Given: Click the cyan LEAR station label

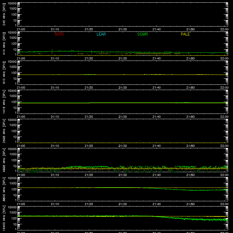Looking at the screenshot, I should [x=101, y=34].
